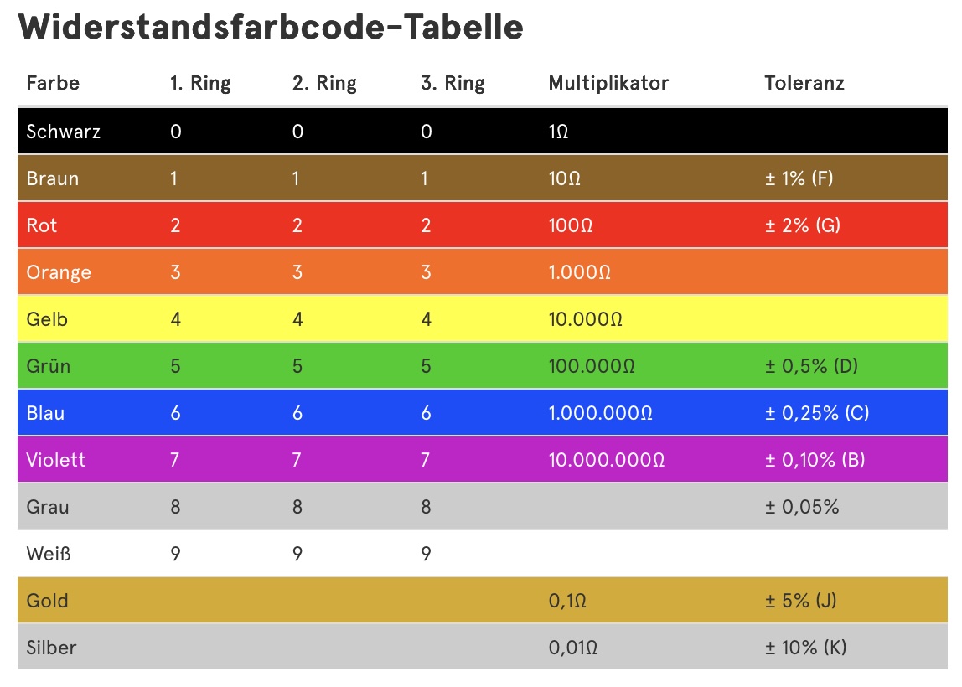Click the 'Widerstandsfarbcode-Tabelle' heading

271,28
